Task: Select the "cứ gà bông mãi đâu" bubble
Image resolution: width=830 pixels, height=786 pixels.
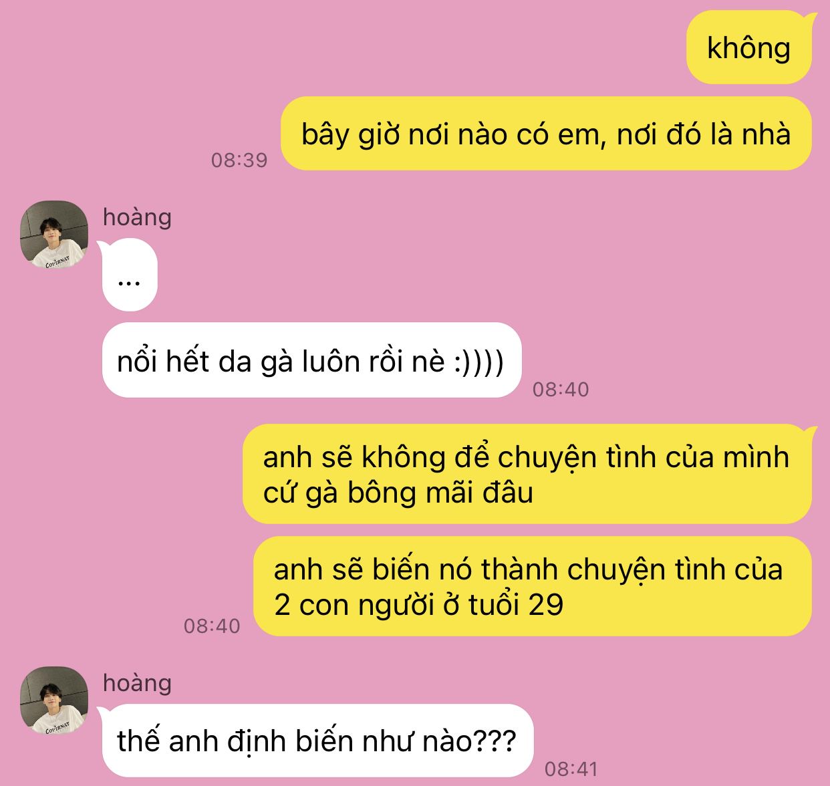Action: click(527, 474)
